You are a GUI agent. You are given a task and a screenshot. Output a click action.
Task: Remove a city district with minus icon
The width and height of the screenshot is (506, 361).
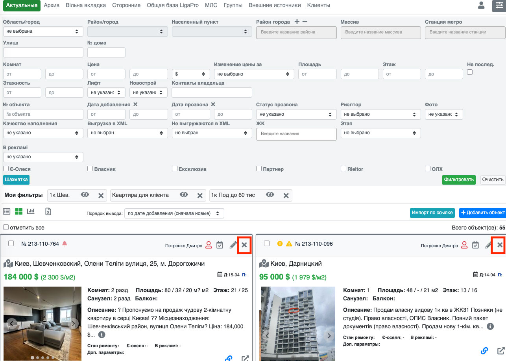pos(305,22)
